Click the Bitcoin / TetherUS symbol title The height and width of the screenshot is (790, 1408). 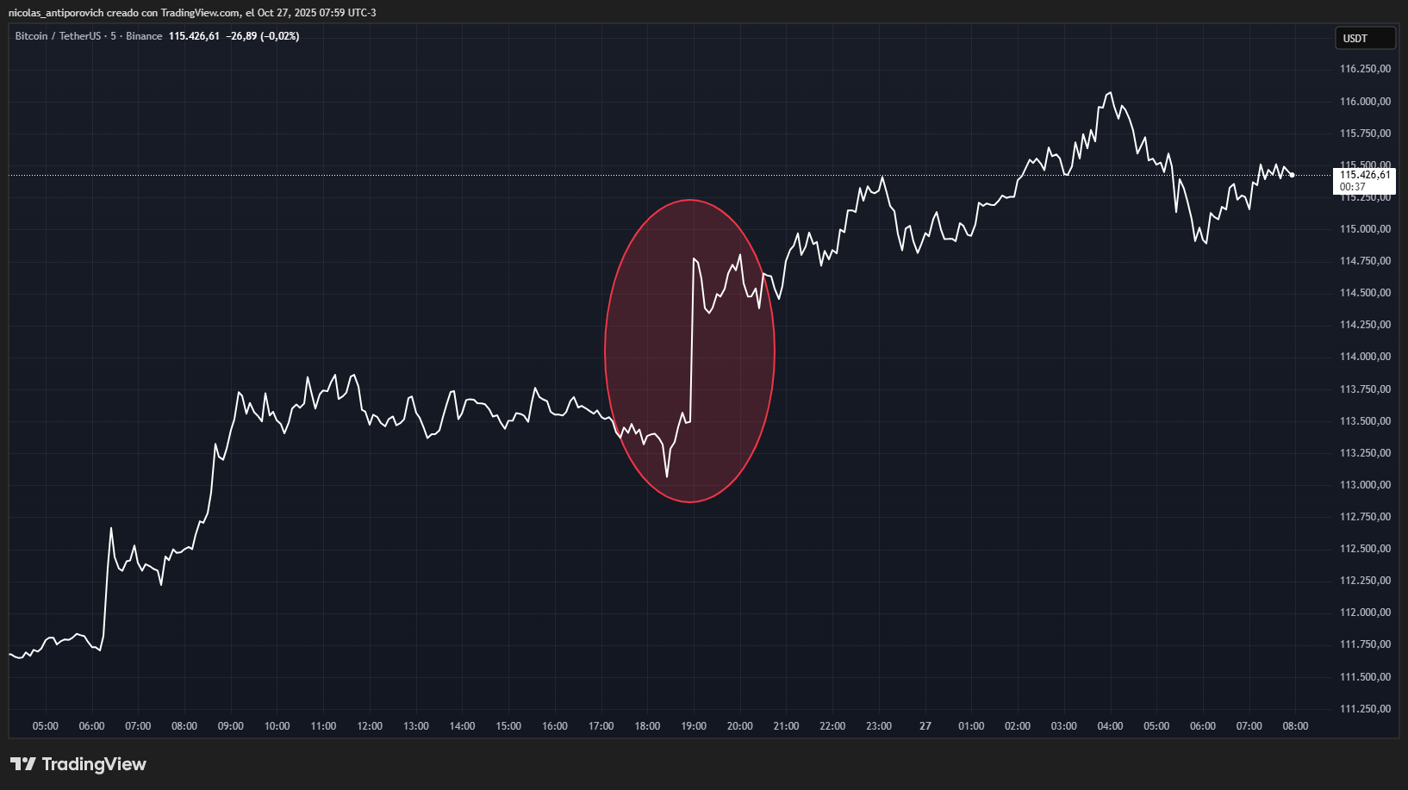tap(58, 36)
